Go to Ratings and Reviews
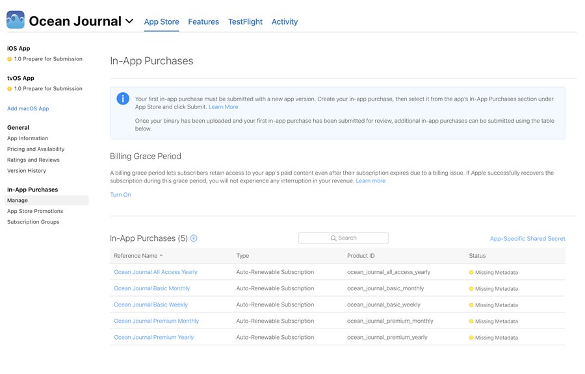585x374 pixels. coord(33,160)
